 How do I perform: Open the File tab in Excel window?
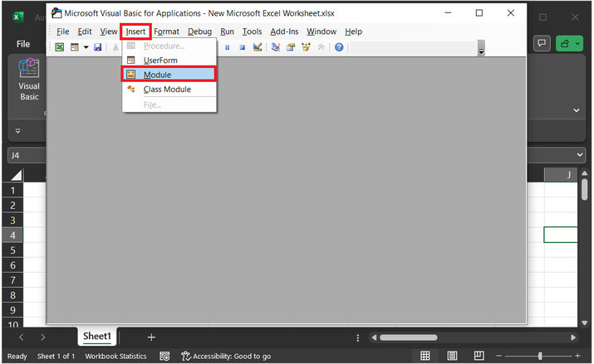tap(23, 44)
